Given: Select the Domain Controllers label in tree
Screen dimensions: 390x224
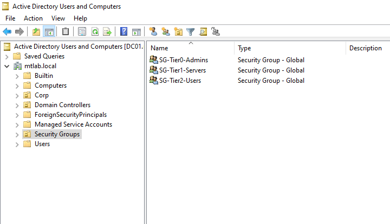Looking at the screenshot, I should (62, 105).
